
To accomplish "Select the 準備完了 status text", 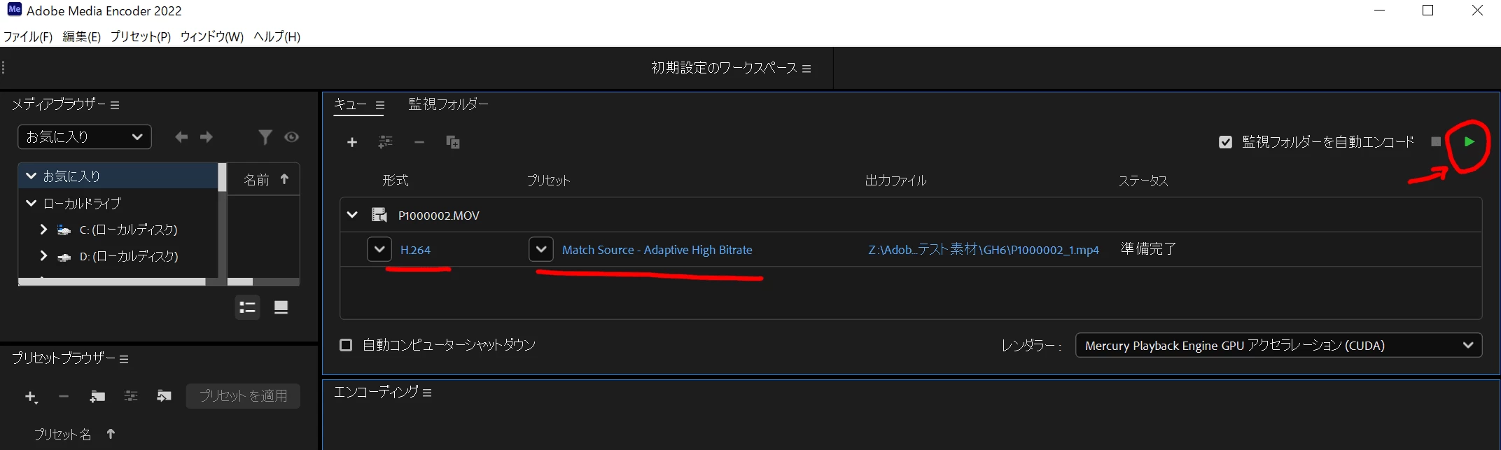I will pyautogui.click(x=1149, y=249).
